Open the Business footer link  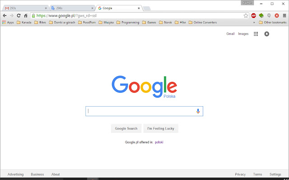37,174
